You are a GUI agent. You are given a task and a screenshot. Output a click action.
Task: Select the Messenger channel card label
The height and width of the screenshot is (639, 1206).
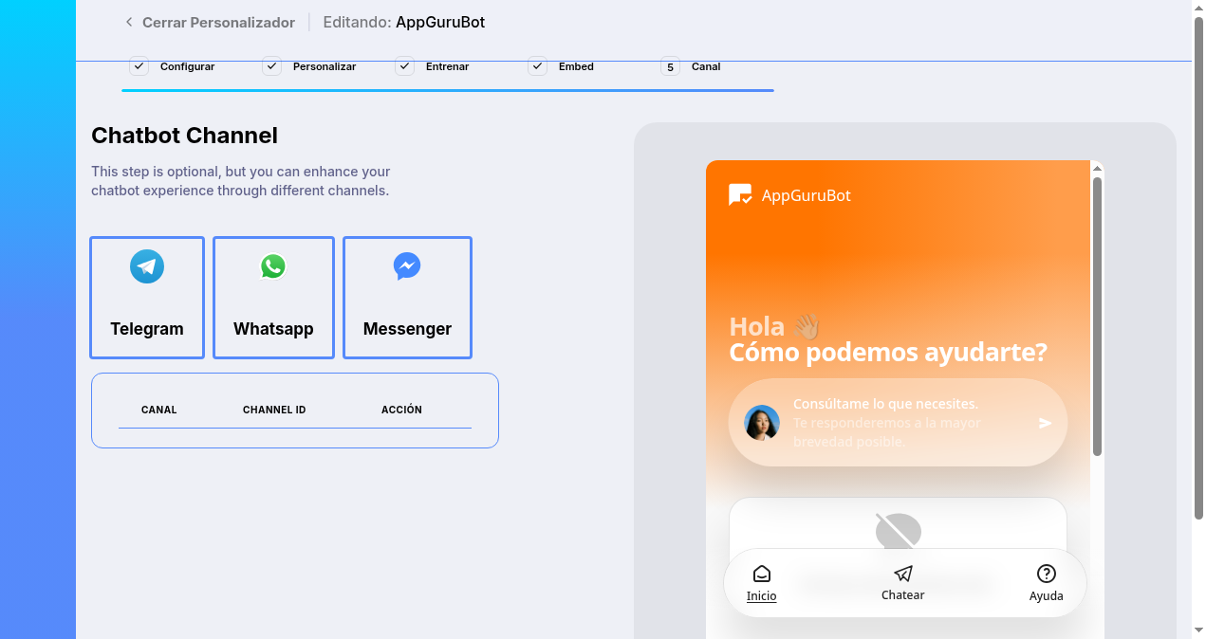407,329
